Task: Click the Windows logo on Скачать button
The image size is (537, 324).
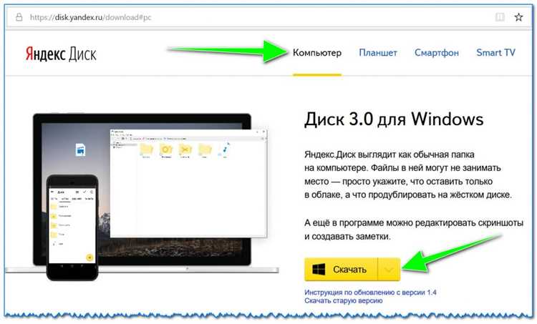Action: (x=319, y=270)
